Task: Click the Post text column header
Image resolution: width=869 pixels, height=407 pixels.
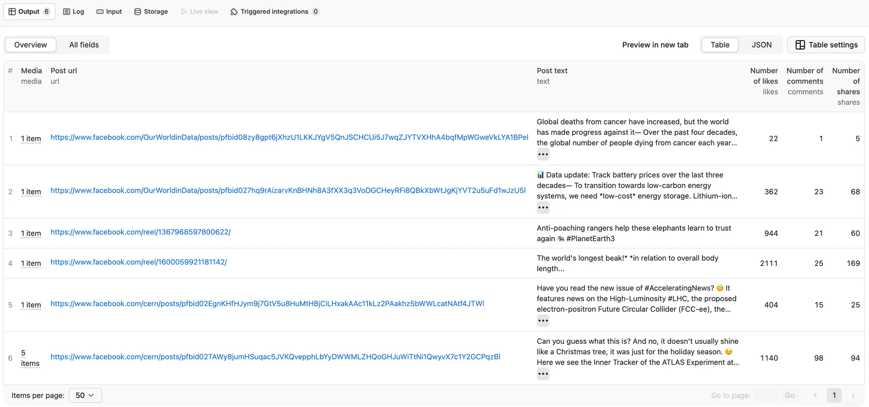Action: point(552,70)
